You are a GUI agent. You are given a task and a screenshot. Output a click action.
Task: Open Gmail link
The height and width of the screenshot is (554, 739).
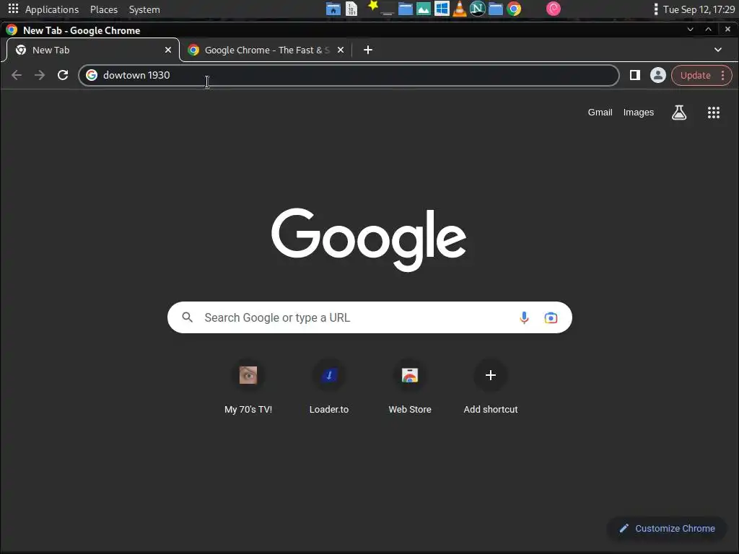[x=600, y=112]
